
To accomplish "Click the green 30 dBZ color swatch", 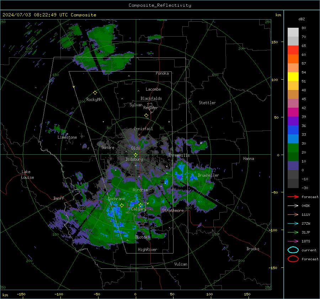I will (x=293, y=148).
